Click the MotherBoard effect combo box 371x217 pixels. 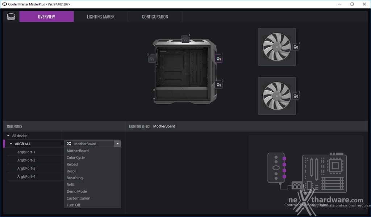click(92, 144)
